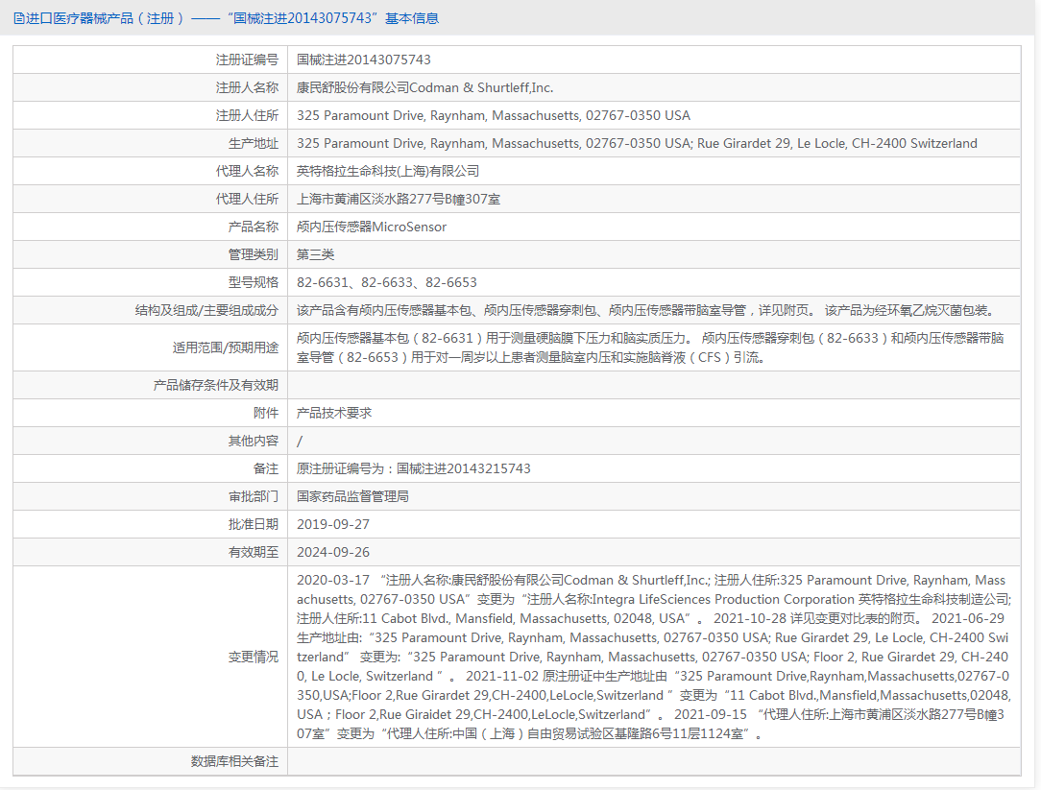Viewport: 1041px width, 790px height.
Task: Click the 注册人名称 label
Action: (x=247, y=87)
